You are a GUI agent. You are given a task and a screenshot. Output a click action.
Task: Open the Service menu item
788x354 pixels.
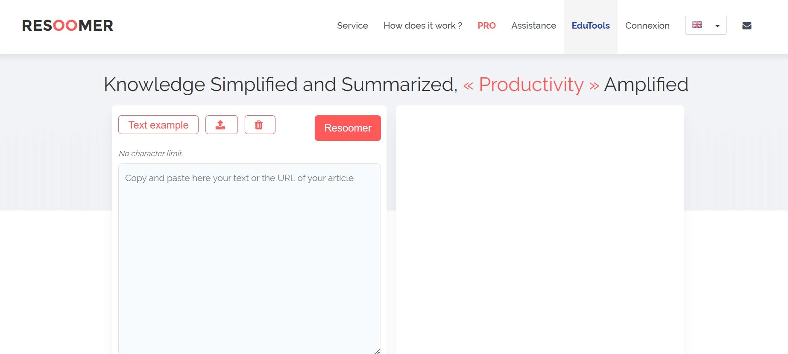[x=352, y=26]
